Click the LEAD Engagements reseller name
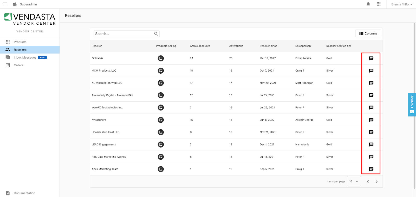 coord(104,144)
